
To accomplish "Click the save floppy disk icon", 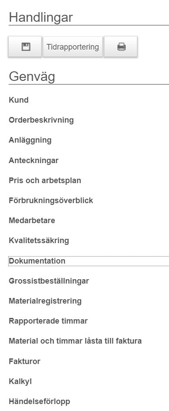I will pyautogui.click(x=25, y=47).
